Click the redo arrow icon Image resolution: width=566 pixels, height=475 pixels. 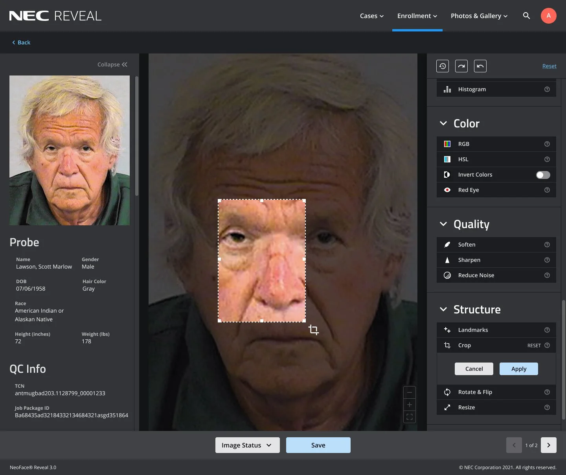click(461, 66)
